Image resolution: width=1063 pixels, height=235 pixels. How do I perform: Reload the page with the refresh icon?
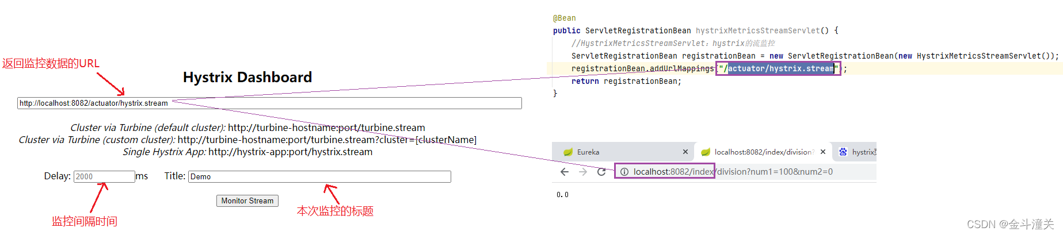coord(601,172)
